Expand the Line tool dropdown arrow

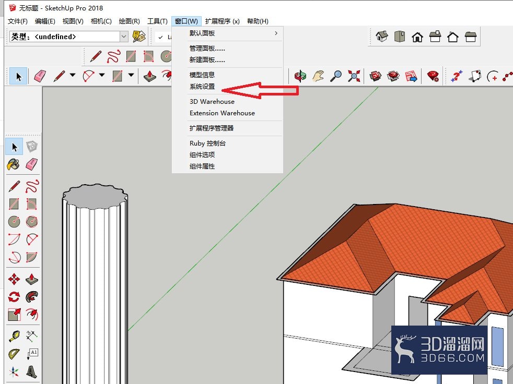coord(73,75)
